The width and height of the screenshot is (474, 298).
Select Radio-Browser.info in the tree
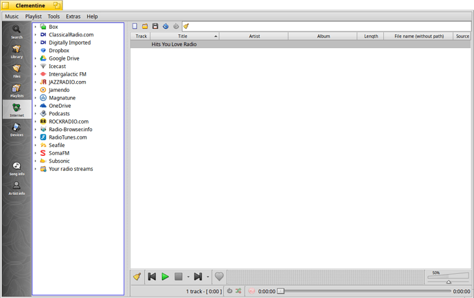[71, 129]
